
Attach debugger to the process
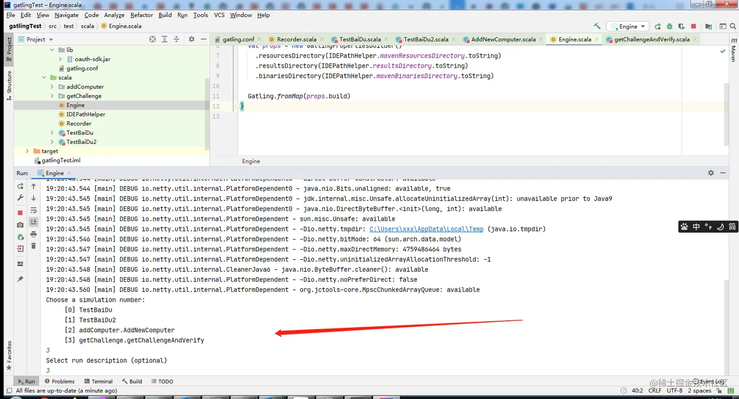click(20, 237)
